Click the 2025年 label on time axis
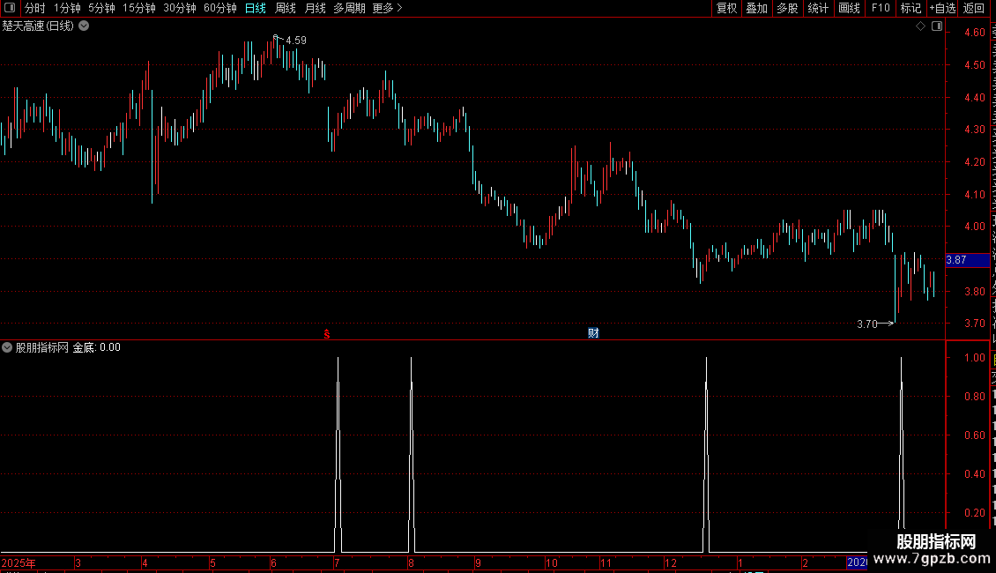The image size is (996, 573). coord(19,562)
